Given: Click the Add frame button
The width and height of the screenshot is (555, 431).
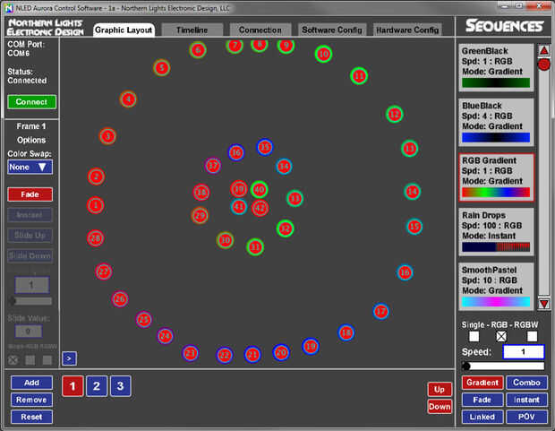Looking at the screenshot, I should tap(31, 383).
